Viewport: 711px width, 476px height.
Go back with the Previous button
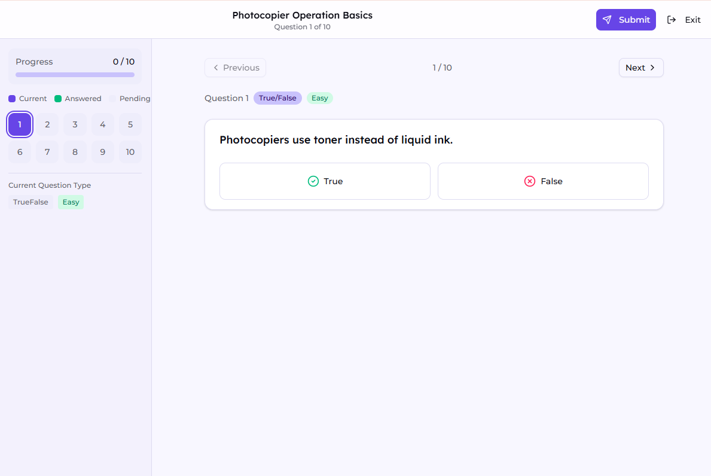tap(235, 68)
